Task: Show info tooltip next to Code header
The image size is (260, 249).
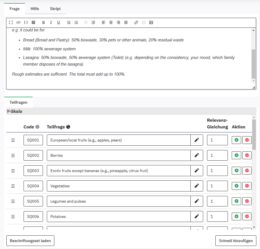Action: tap(37, 127)
